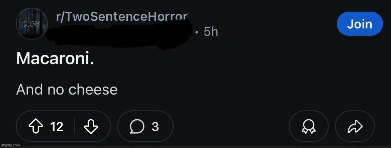This screenshot has width=391, height=148.
Task: Click the dot separator before 5h
Action: [197, 32]
